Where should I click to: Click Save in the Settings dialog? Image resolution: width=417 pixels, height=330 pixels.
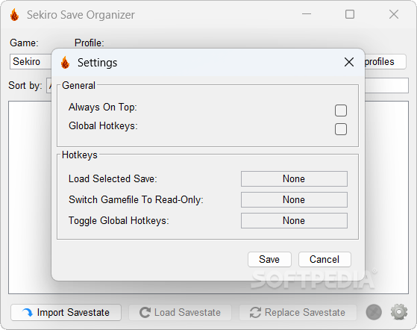coord(269,260)
